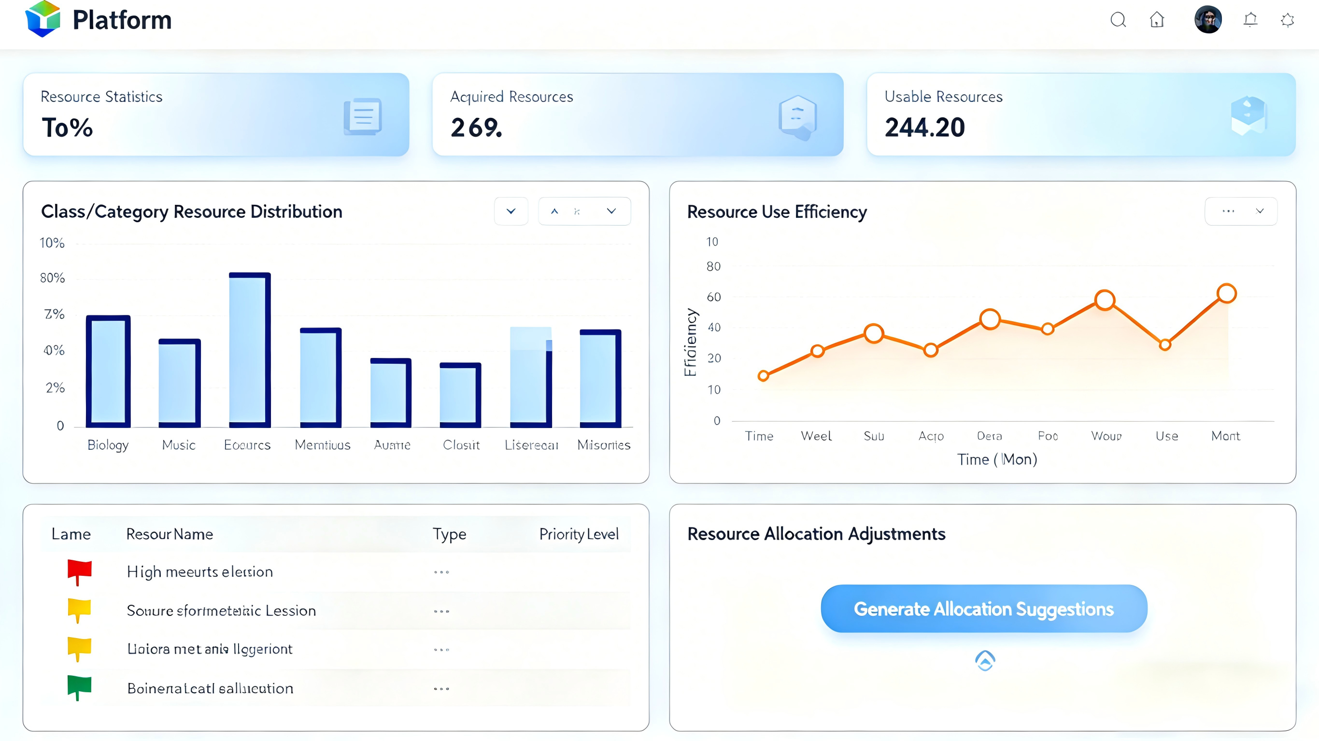Open the user profile avatar

1208,20
